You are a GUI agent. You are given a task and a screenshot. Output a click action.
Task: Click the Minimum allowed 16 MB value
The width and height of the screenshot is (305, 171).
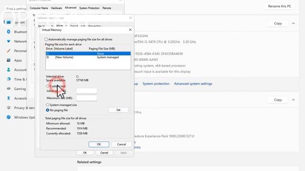click(x=81, y=123)
